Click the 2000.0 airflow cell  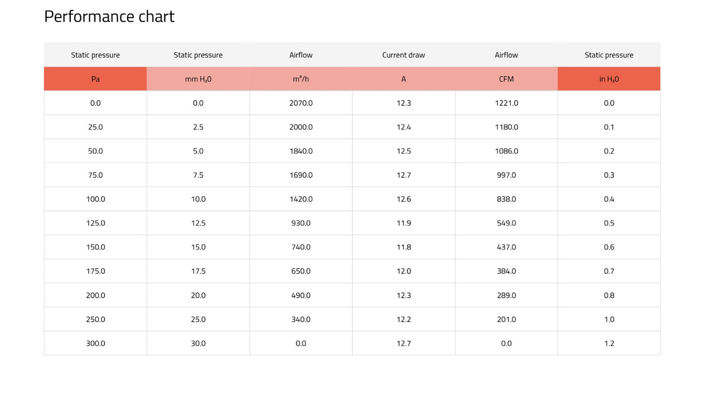click(301, 127)
